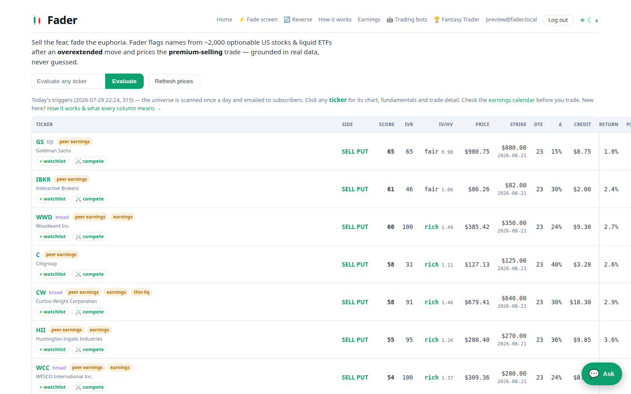
Task: Select the half-circle auto theme icon
Action: [597, 20]
